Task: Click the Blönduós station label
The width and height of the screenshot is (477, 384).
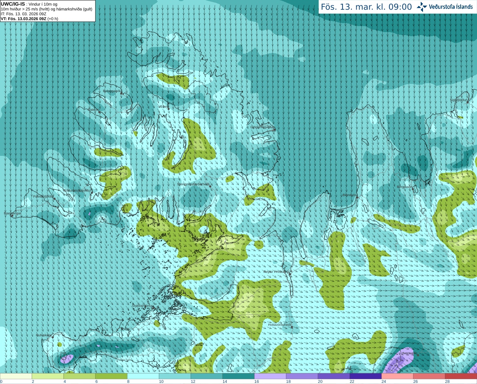Action: [349, 195]
